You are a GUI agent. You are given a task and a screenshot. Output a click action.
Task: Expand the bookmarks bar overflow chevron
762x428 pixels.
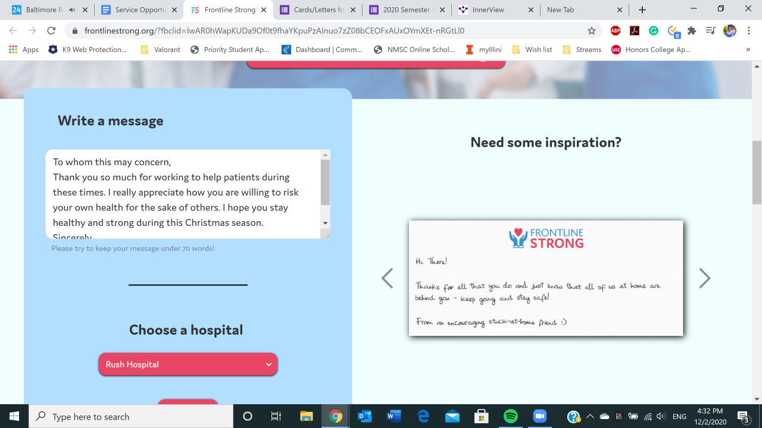coord(748,50)
